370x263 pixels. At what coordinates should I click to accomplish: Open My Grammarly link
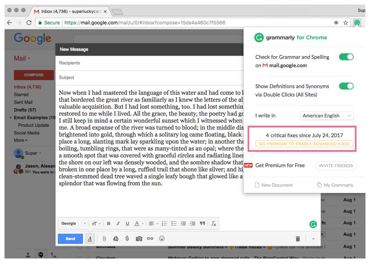pyautogui.click(x=335, y=185)
